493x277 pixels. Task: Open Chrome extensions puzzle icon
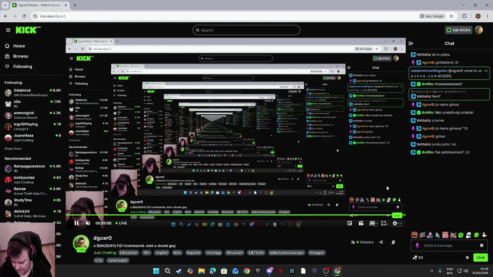coord(464,16)
